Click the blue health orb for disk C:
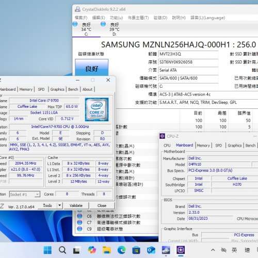The width and height of the screenshot is (258, 258). 75,24
